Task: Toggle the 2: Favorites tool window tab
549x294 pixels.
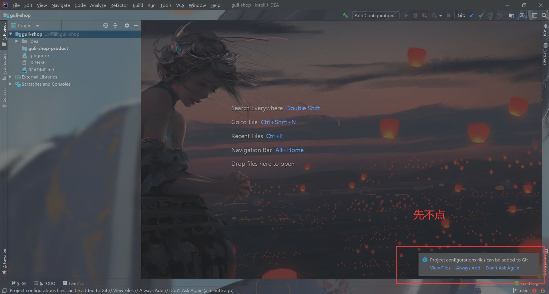Action: coord(4,261)
